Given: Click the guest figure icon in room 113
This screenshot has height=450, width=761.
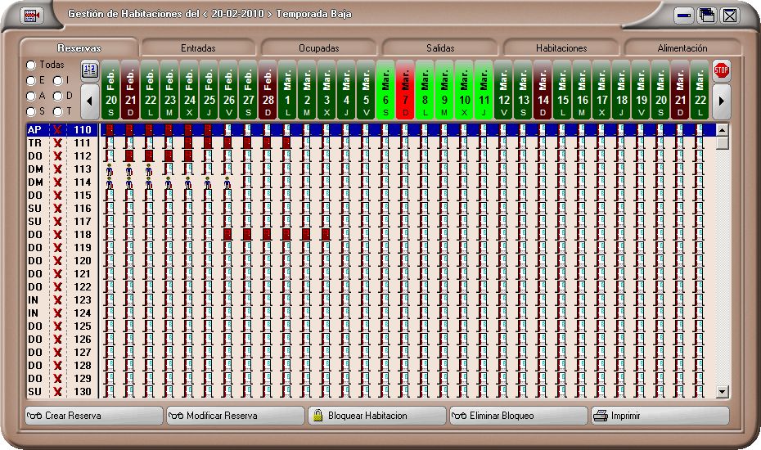Looking at the screenshot, I should (110, 169).
